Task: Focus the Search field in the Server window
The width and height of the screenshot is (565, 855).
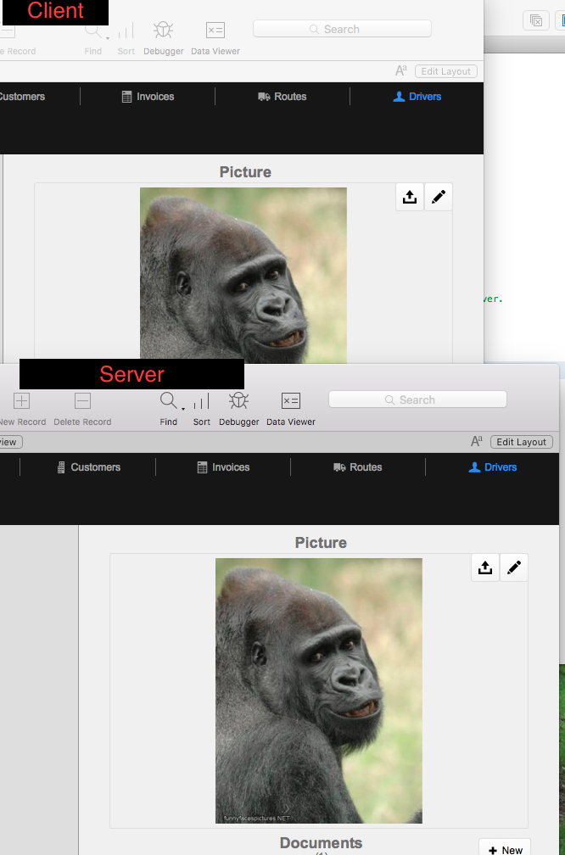Action: tap(417, 400)
